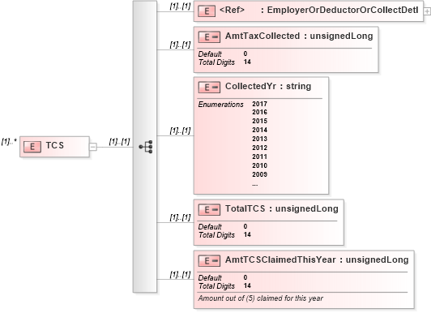
Task: Click the Ref element E icon
Action: pos(207,11)
